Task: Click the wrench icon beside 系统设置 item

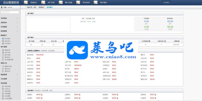Action: 3,86
